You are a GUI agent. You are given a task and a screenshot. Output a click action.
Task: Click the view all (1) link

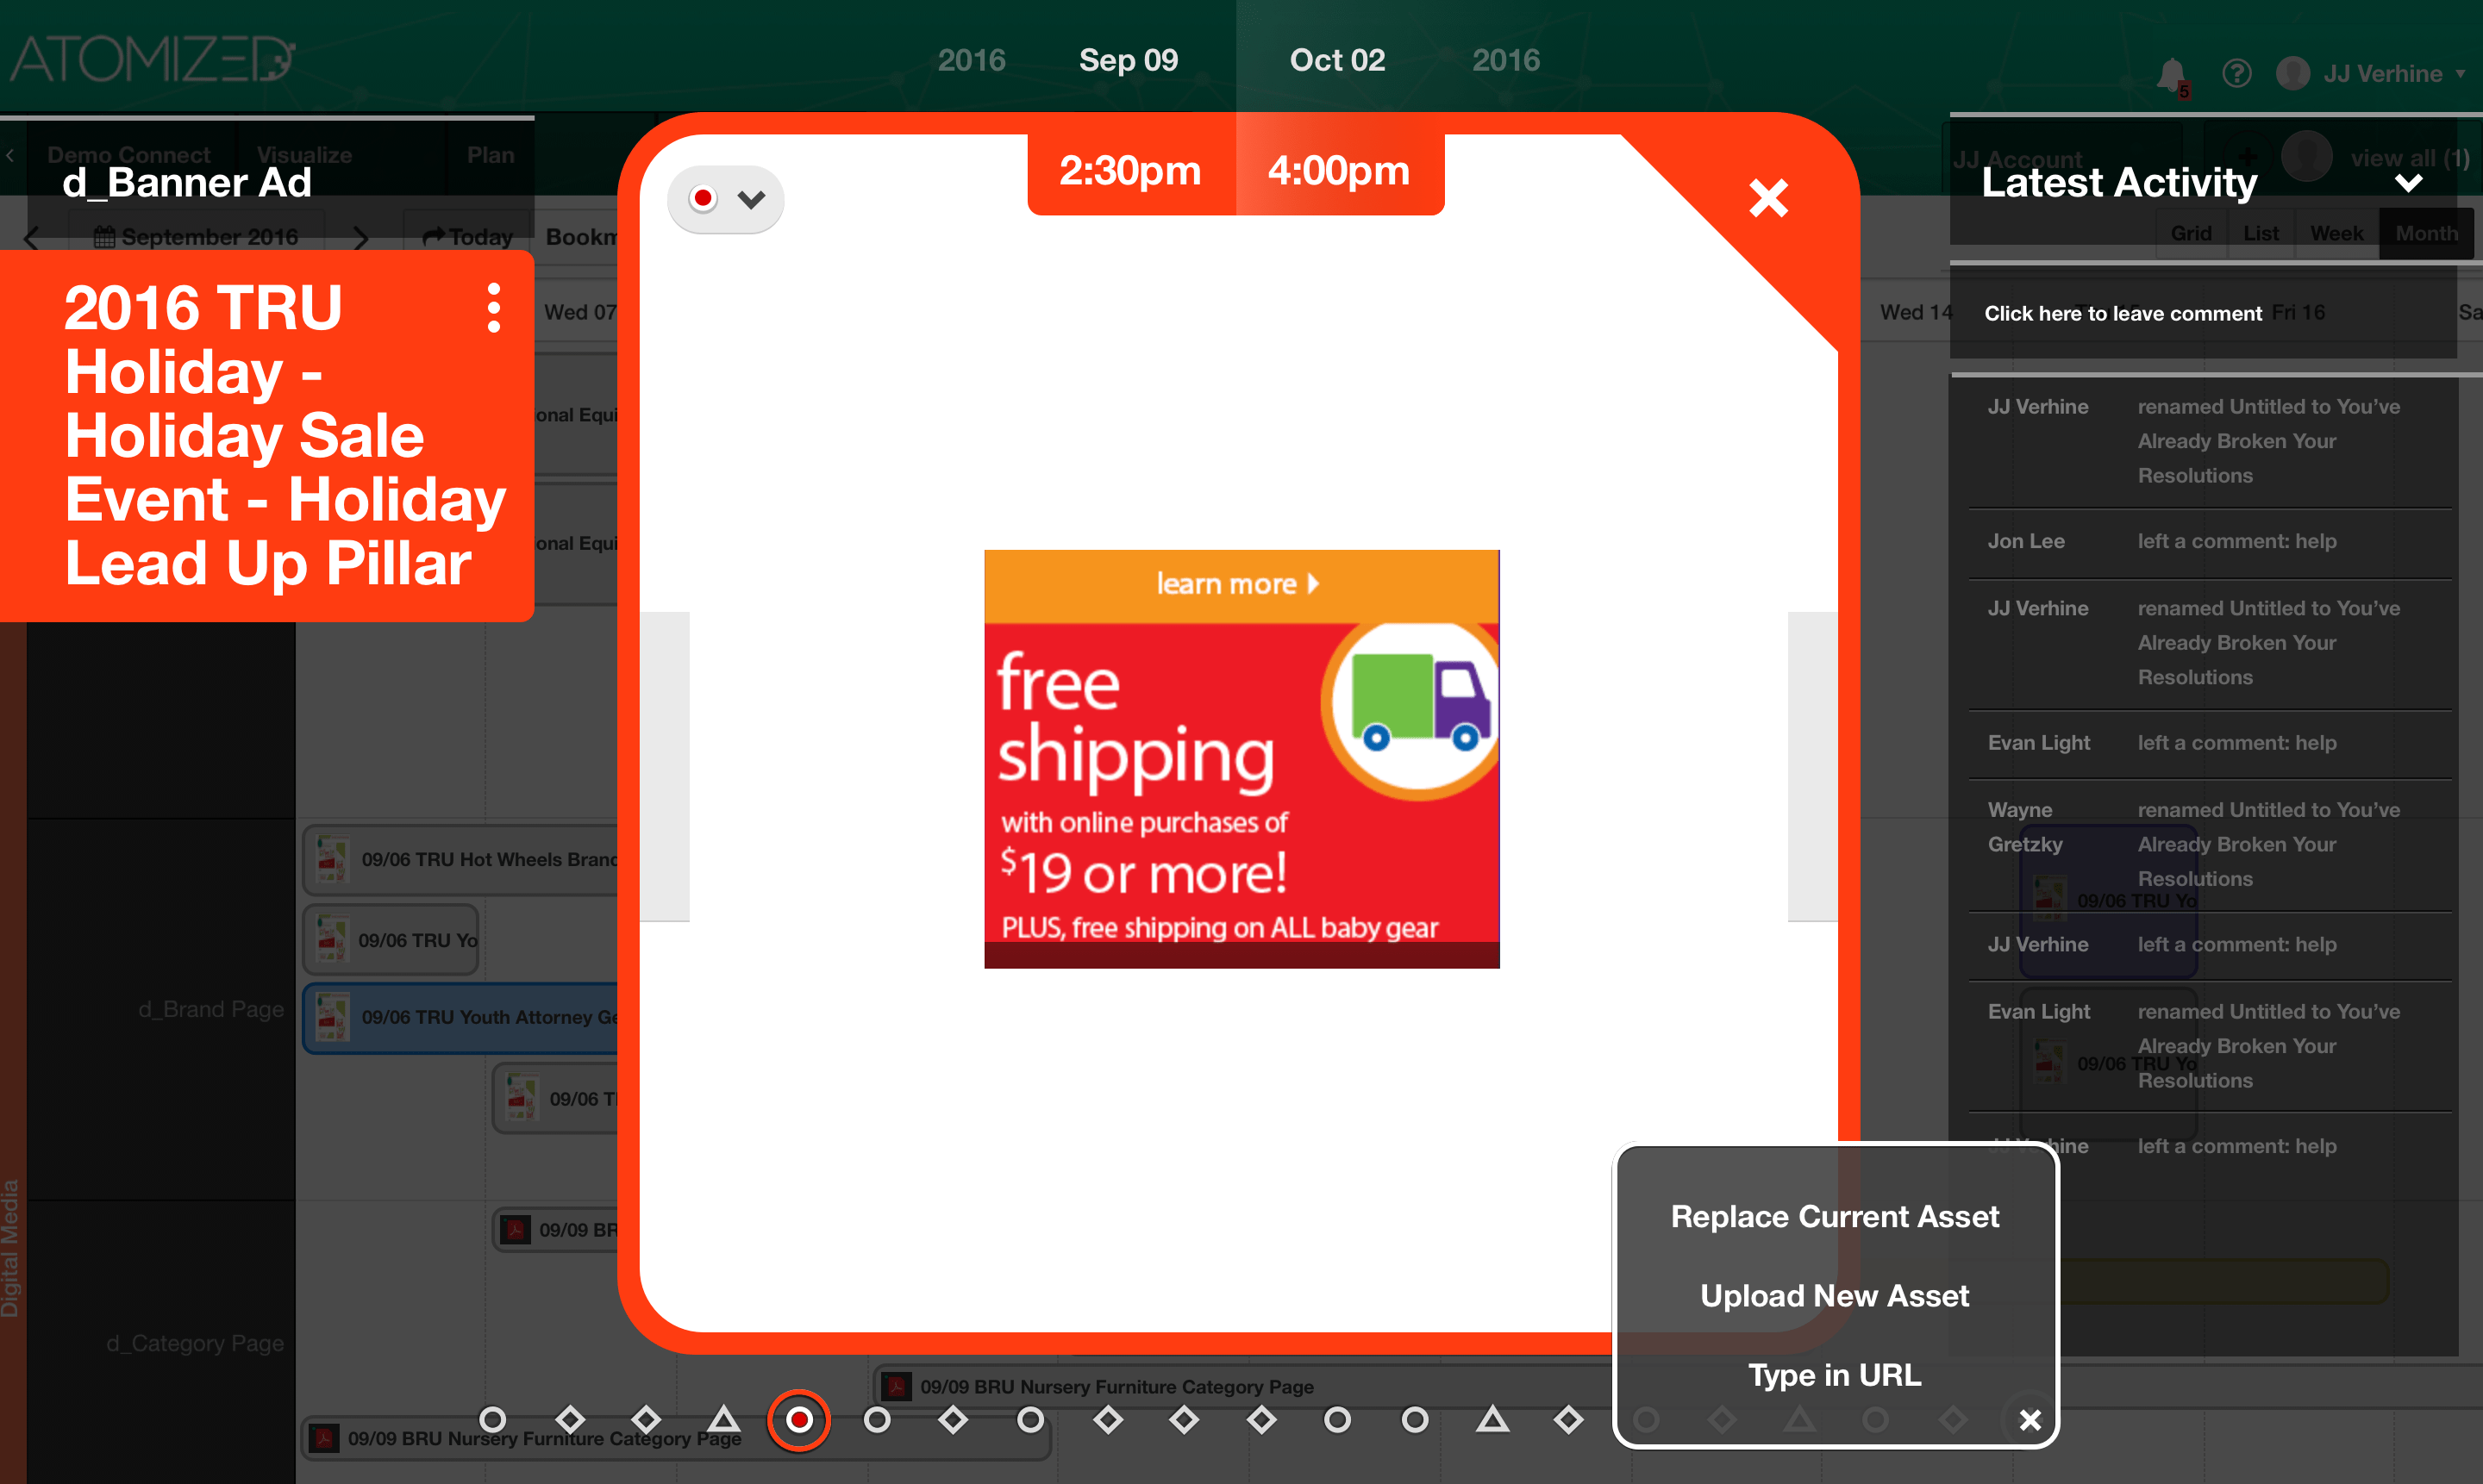2410,158
